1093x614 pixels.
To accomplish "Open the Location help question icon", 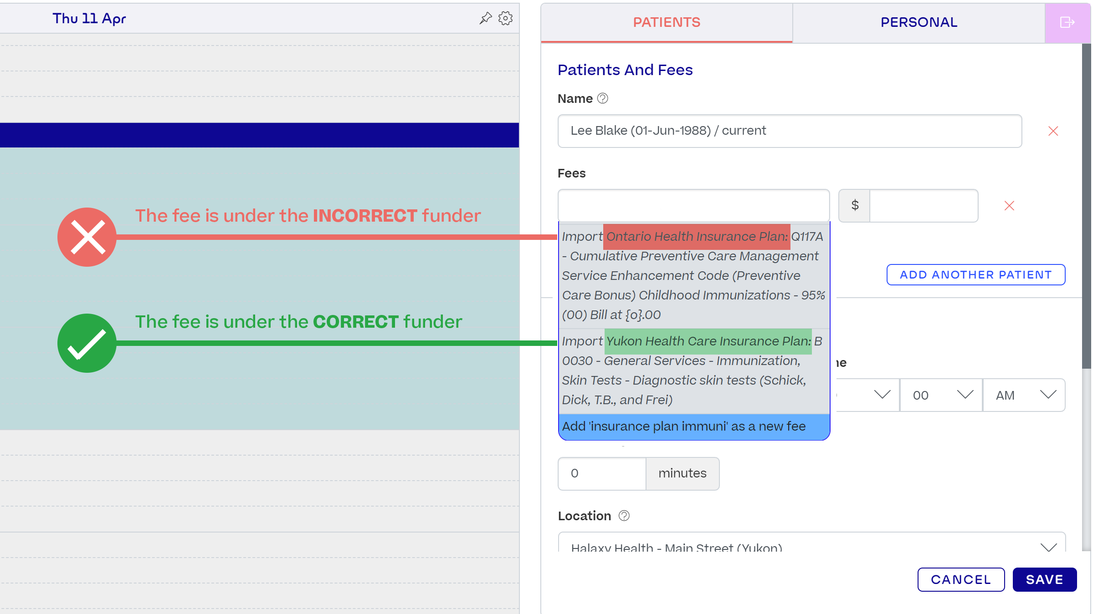I will click(x=624, y=516).
